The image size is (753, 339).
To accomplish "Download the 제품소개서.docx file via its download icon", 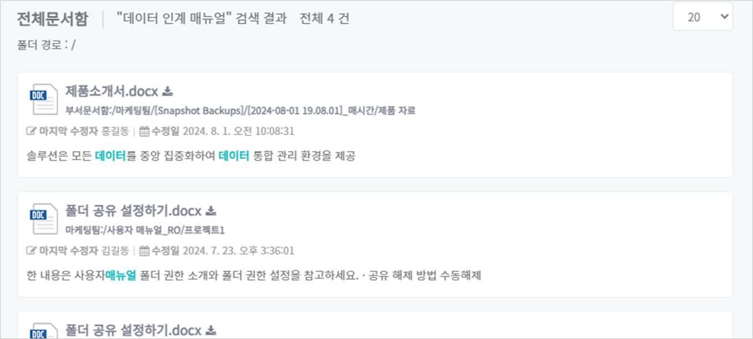I will click(x=168, y=91).
